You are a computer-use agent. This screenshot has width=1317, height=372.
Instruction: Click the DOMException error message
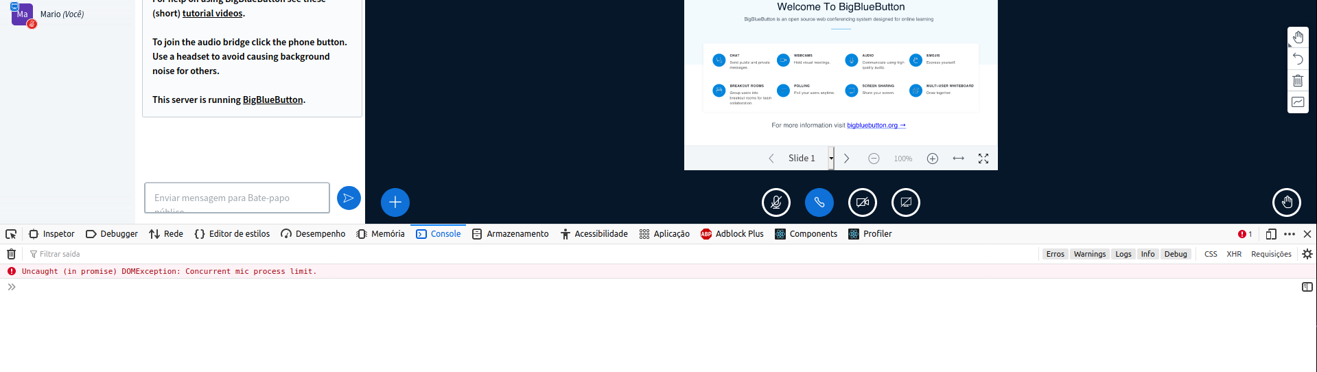pyautogui.click(x=169, y=272)
